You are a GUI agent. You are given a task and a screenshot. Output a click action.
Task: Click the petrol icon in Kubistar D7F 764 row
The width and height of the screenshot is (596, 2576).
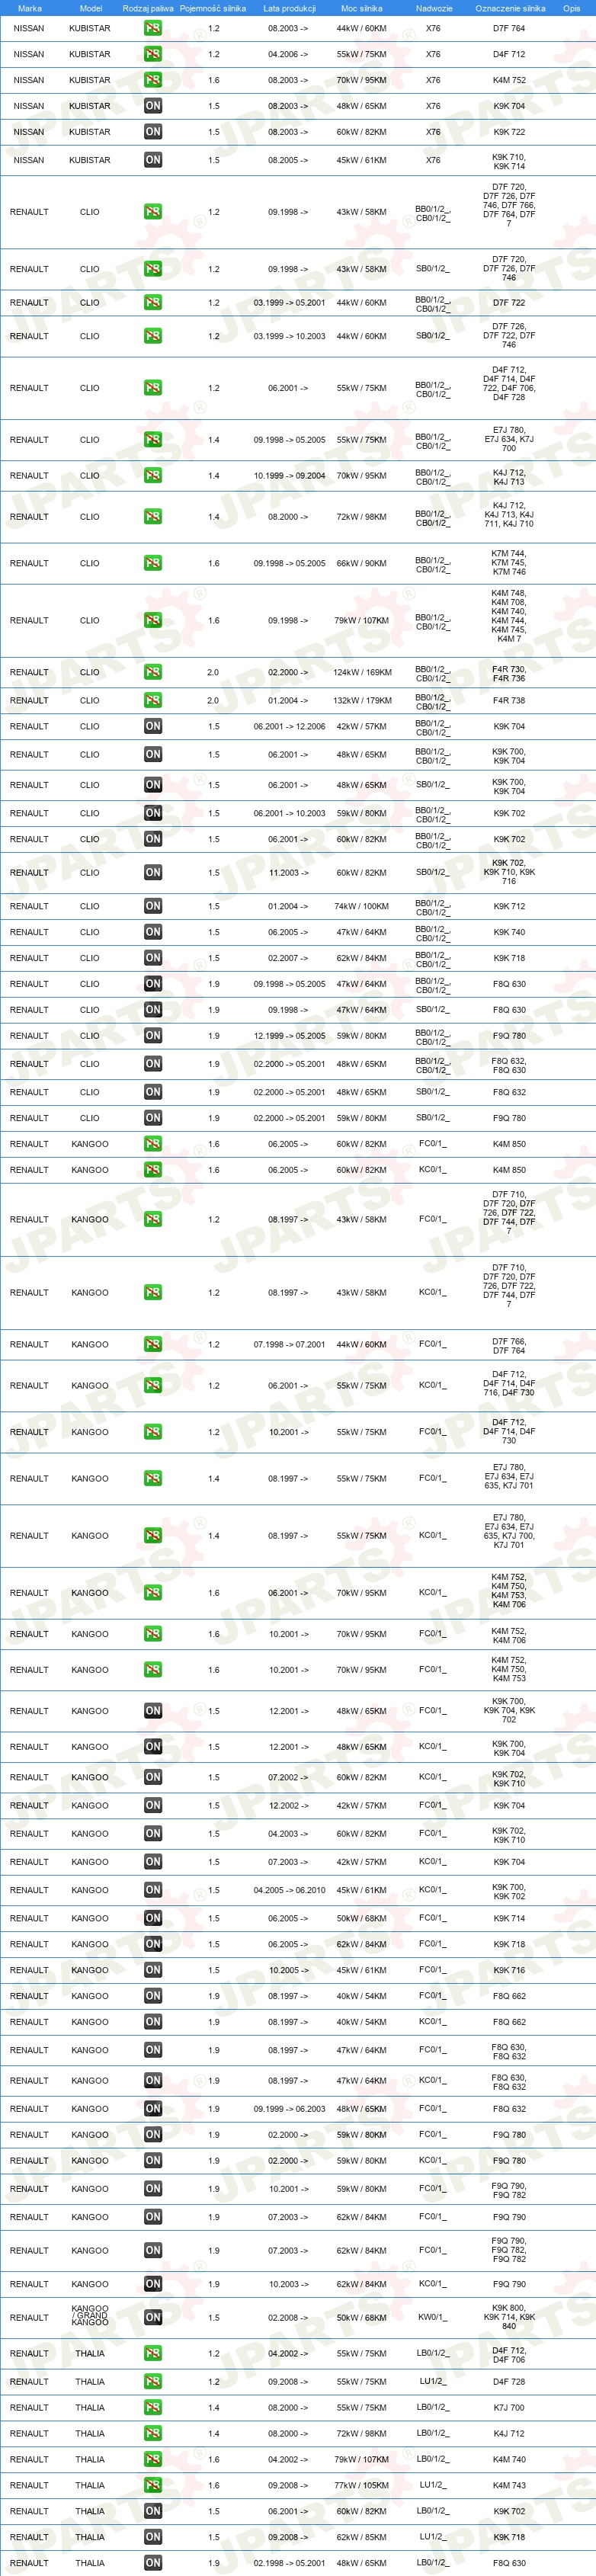153,28
